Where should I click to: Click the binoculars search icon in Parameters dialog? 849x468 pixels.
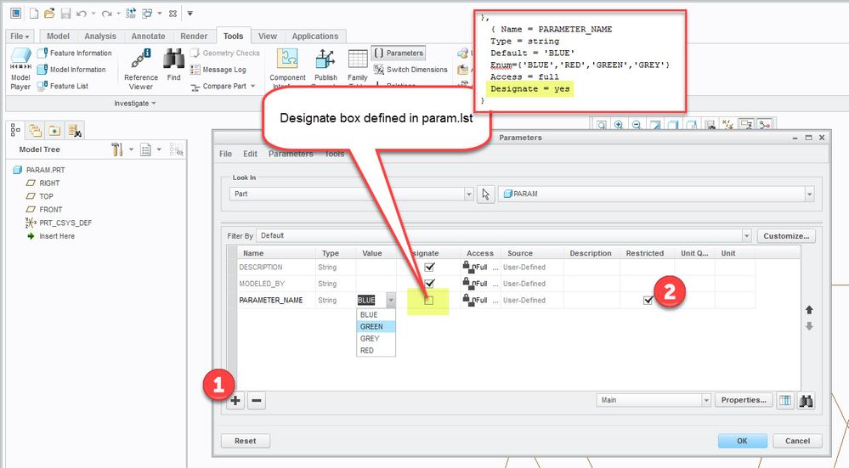[x=807, y=400]
